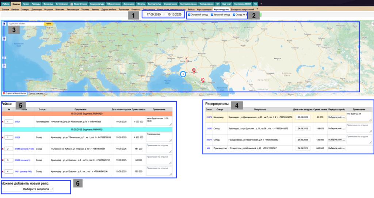Remove order 21006 using its red X
374x198 pixels.
pyautogui.click(x=2, y=137)
